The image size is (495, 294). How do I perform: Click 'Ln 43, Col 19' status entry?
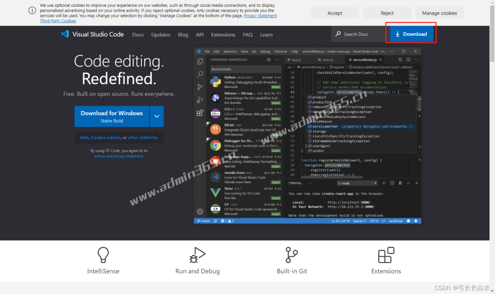(340, 221)
